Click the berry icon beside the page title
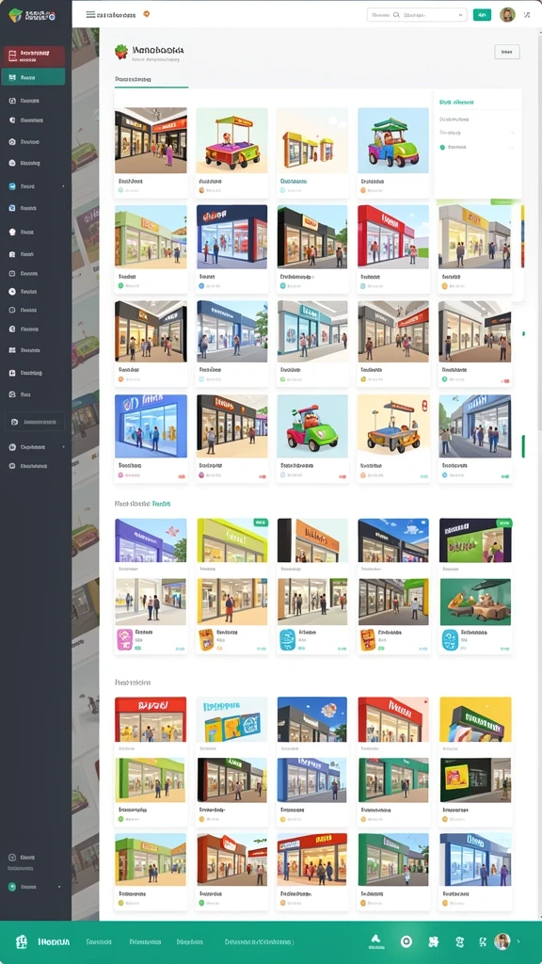Screen dimensions: 542x964 (121, 52)
